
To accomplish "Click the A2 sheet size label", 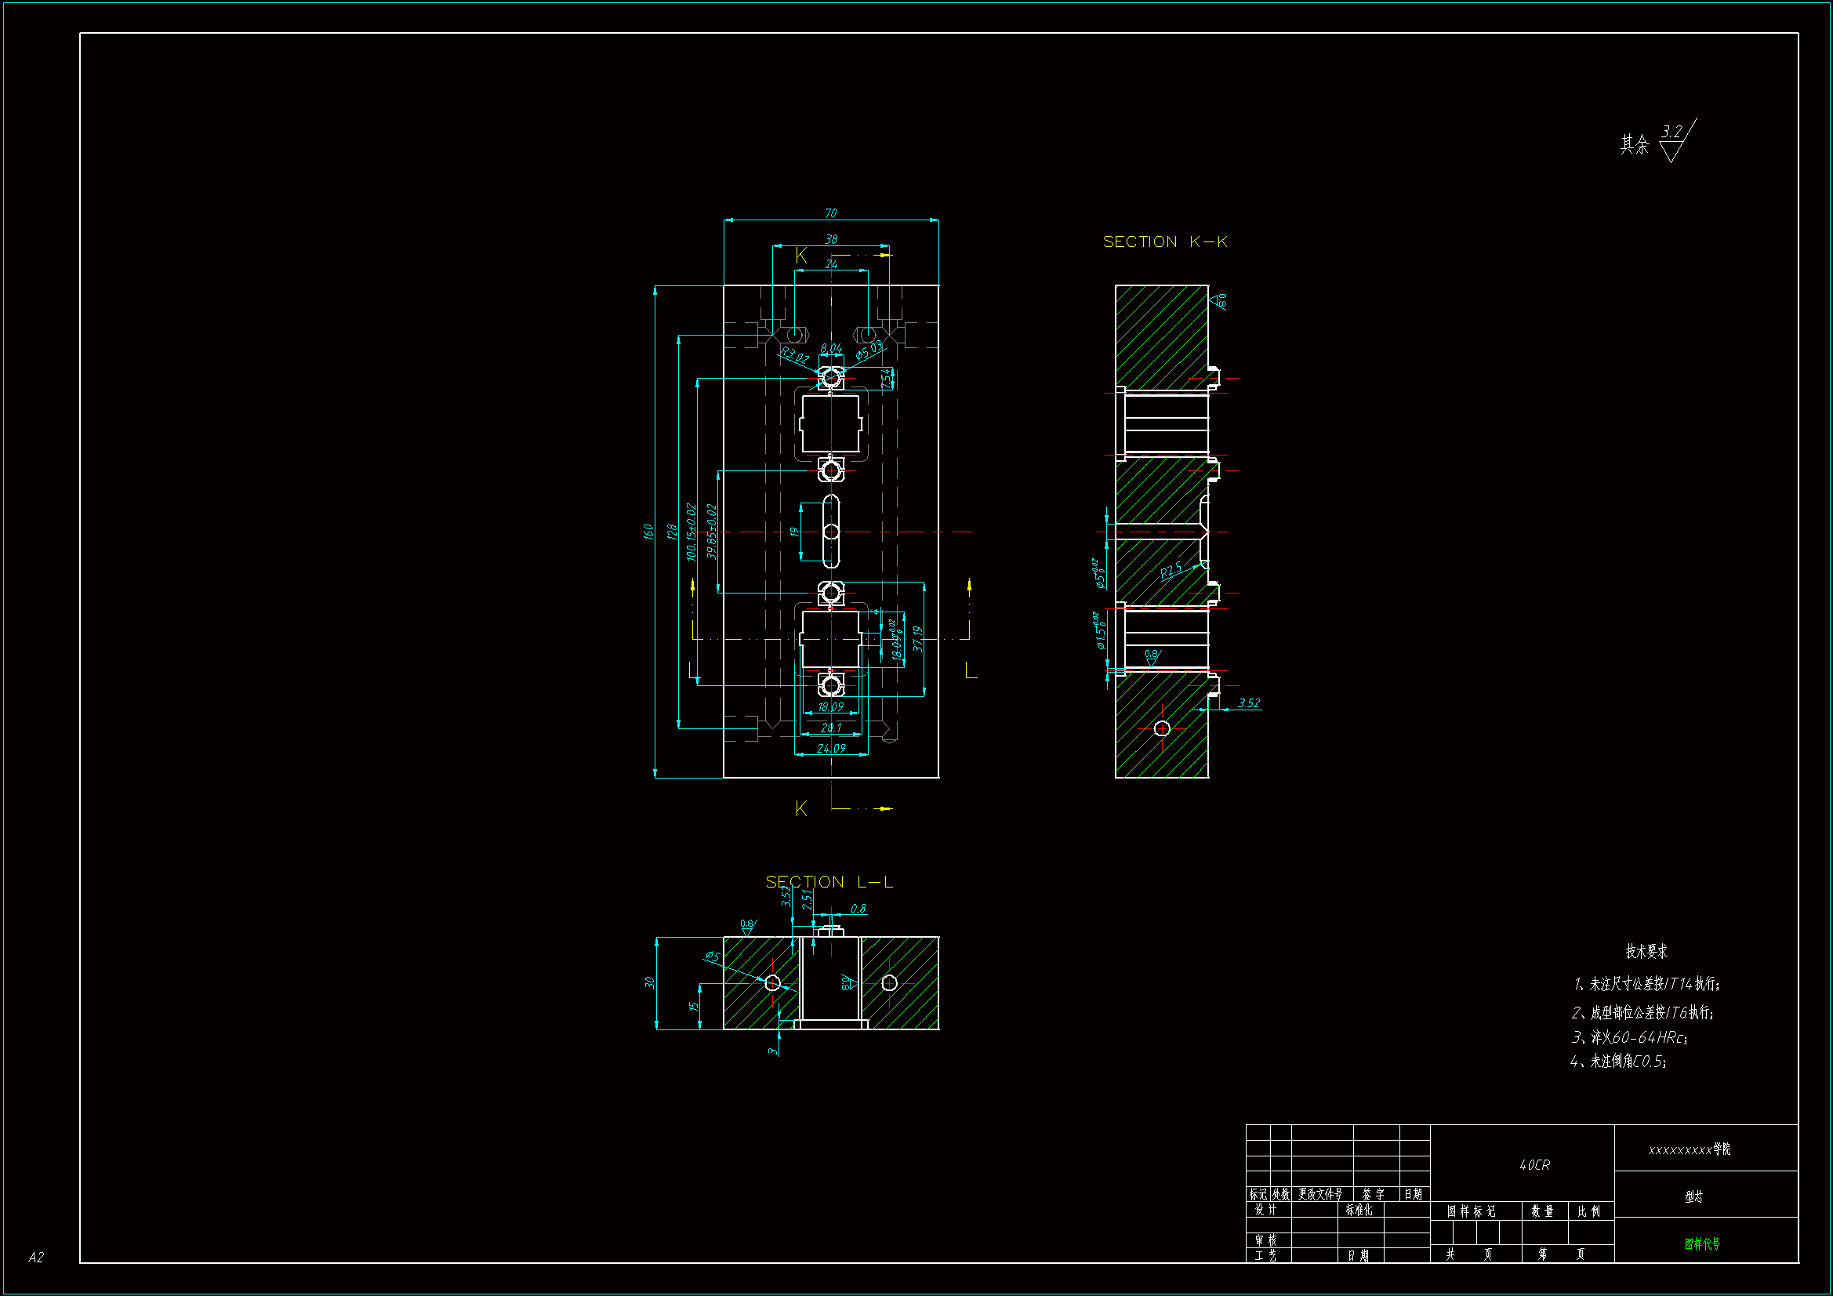I will click(36, 1258).
